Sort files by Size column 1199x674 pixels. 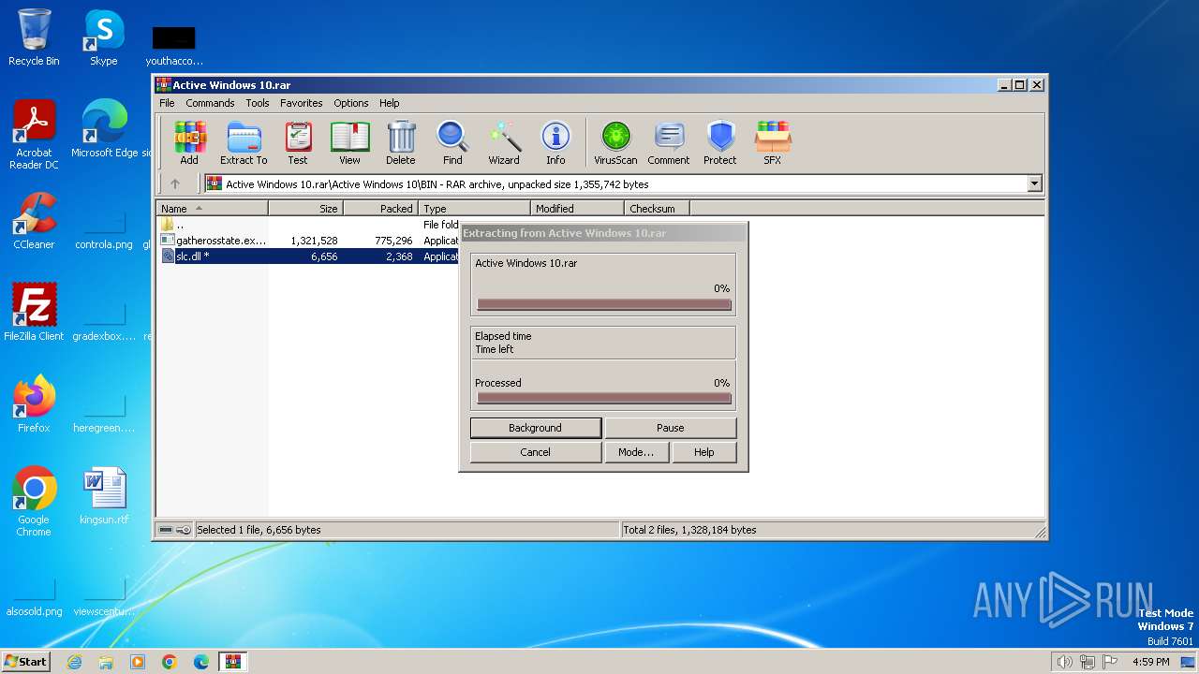pos(306,209)
